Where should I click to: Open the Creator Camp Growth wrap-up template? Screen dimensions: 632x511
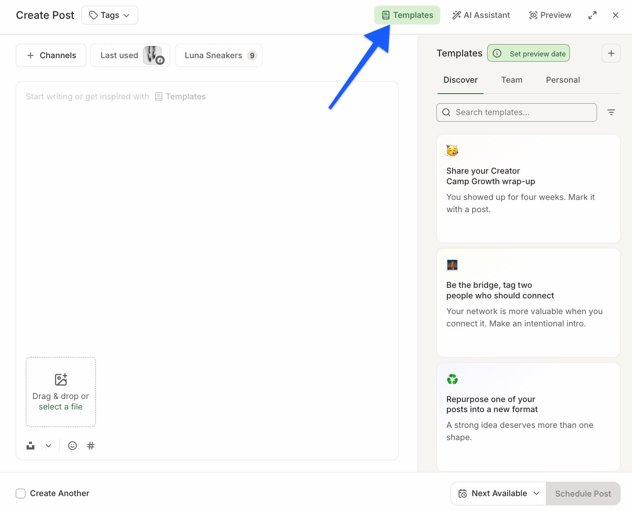point(528,189)
